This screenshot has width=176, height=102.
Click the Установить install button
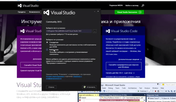click(89, 87)
